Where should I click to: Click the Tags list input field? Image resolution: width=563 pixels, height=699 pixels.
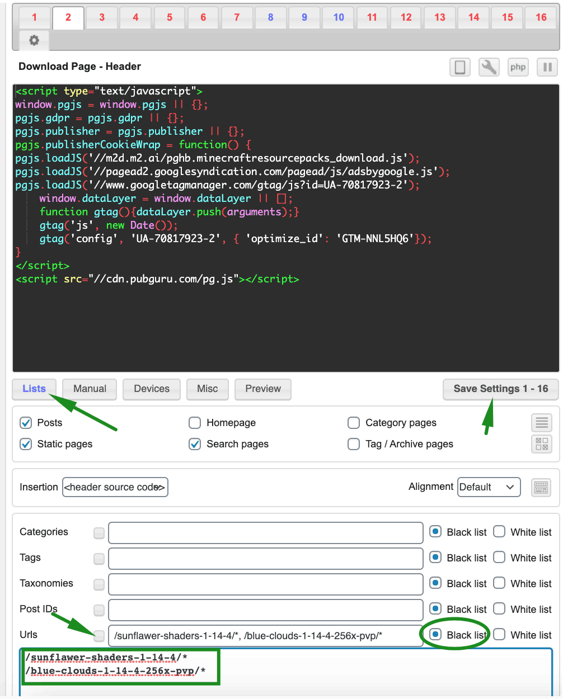[266, 559]
